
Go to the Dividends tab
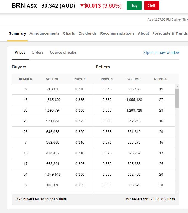[x=87, y=33]
